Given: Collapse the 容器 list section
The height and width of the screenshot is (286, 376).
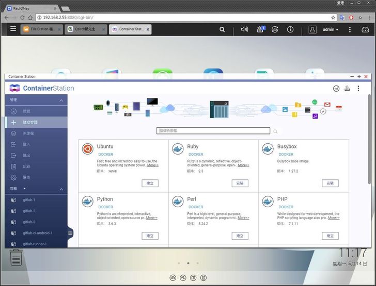Looking at the screenshot, I should [x=61, y=189].
